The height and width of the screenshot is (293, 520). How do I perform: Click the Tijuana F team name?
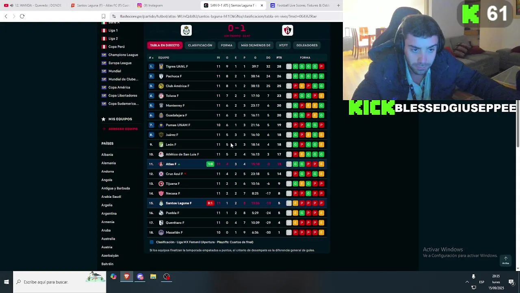(x=173, y=184)
